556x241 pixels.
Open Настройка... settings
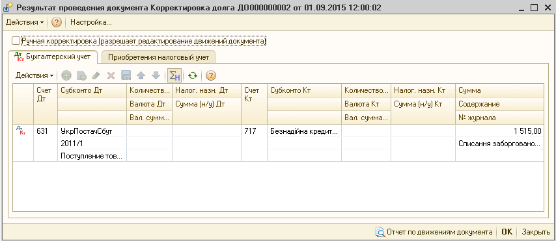coord(91,22)
